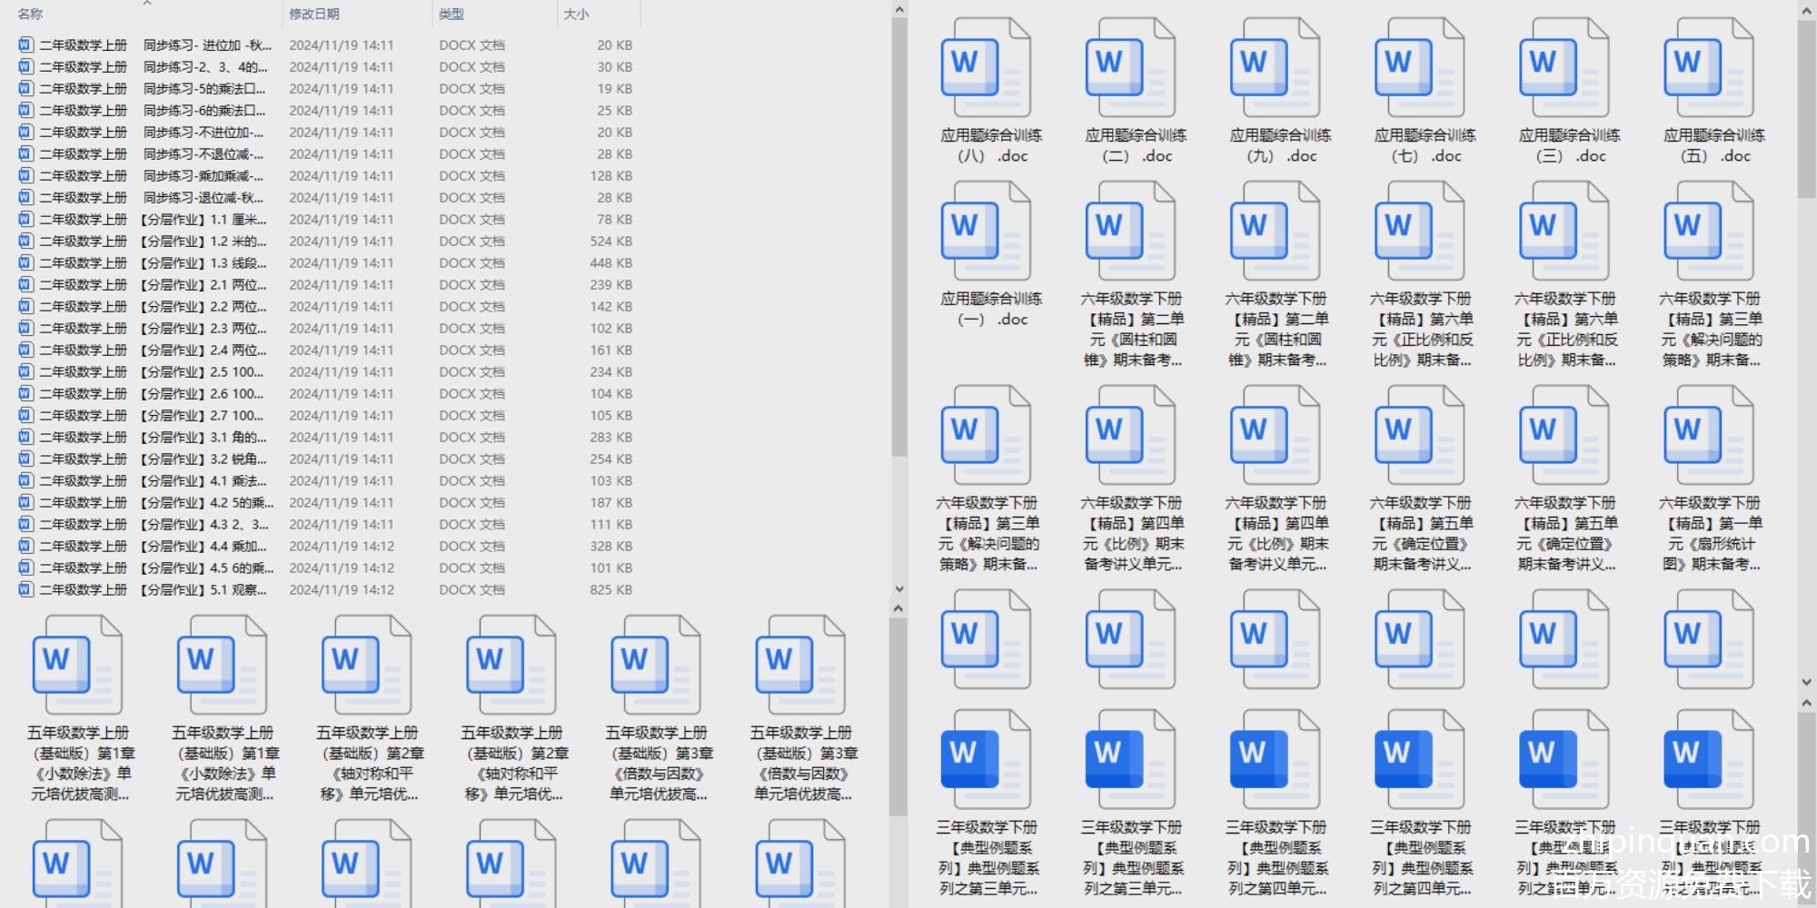Click vertical scrollbar thumb of details list
The width and height of the screenshot is (1817, 908).
pyautogui.click(x=899, y=236)
